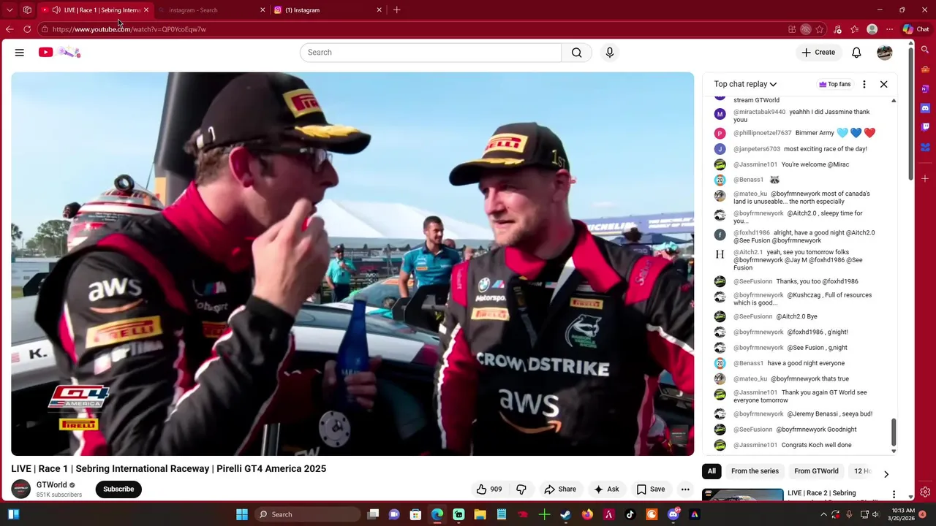Select the All filter chip
This screenshot has height=526, width=936.
tap(712, 471)
